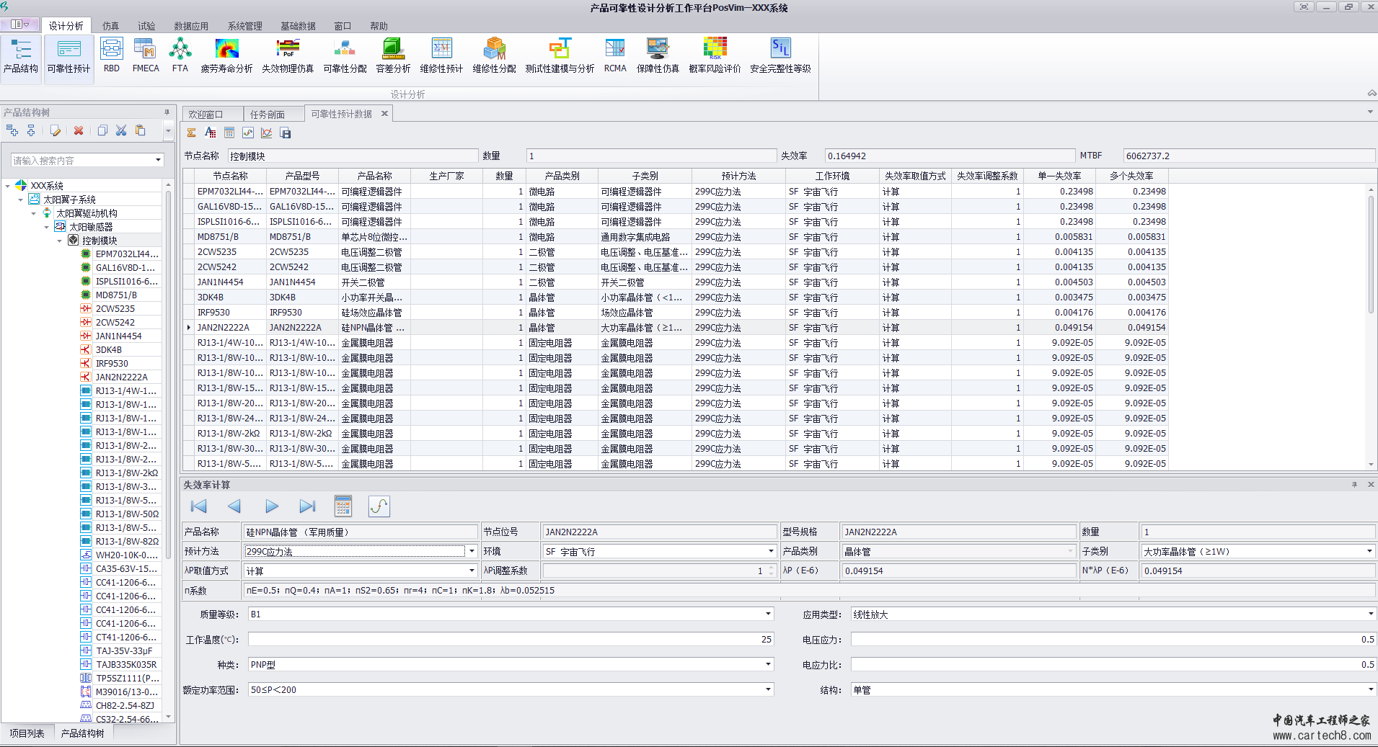Click the calculator icon in 失效率计算 panel
Viewport: 1378px width, 747px height.
(x=343, y=506)
